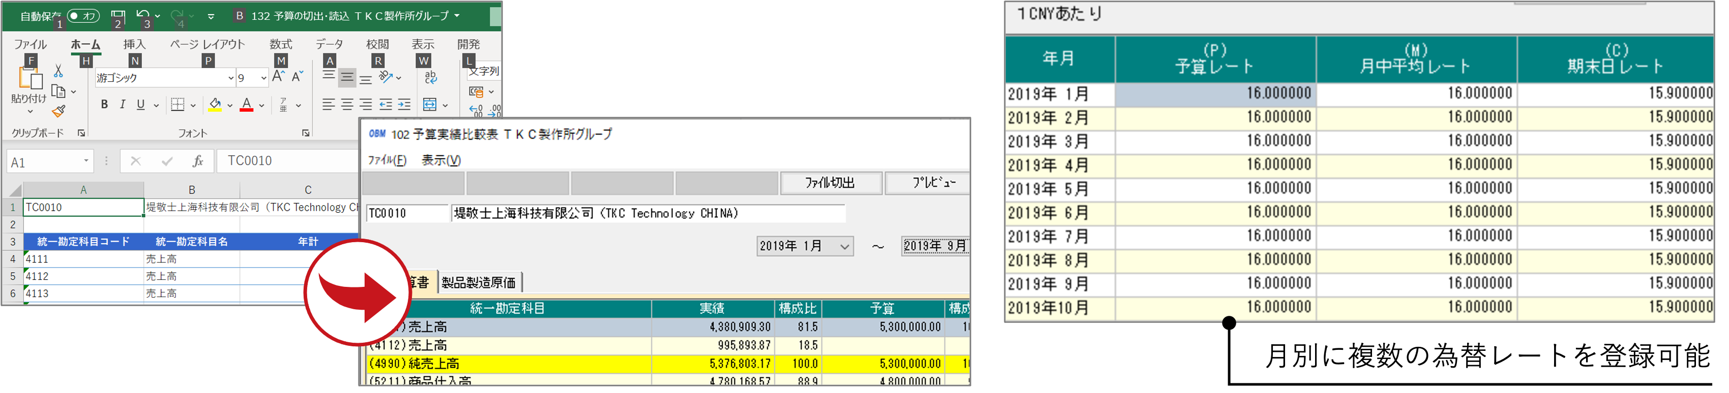Toggle Italic formatting
The width and height of the screenshot is (1729, 393).
tap(122, 105)
